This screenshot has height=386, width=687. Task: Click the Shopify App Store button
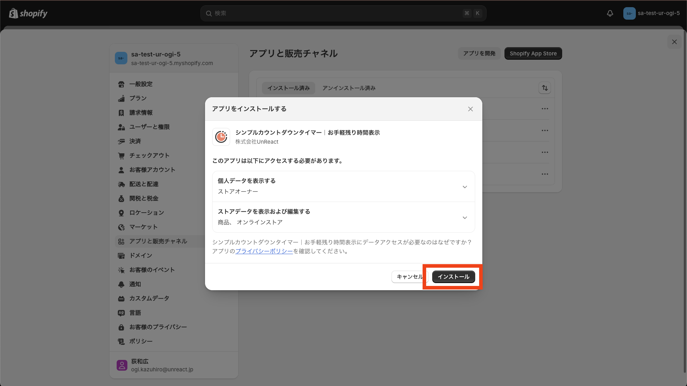click(x=533, y=53)
